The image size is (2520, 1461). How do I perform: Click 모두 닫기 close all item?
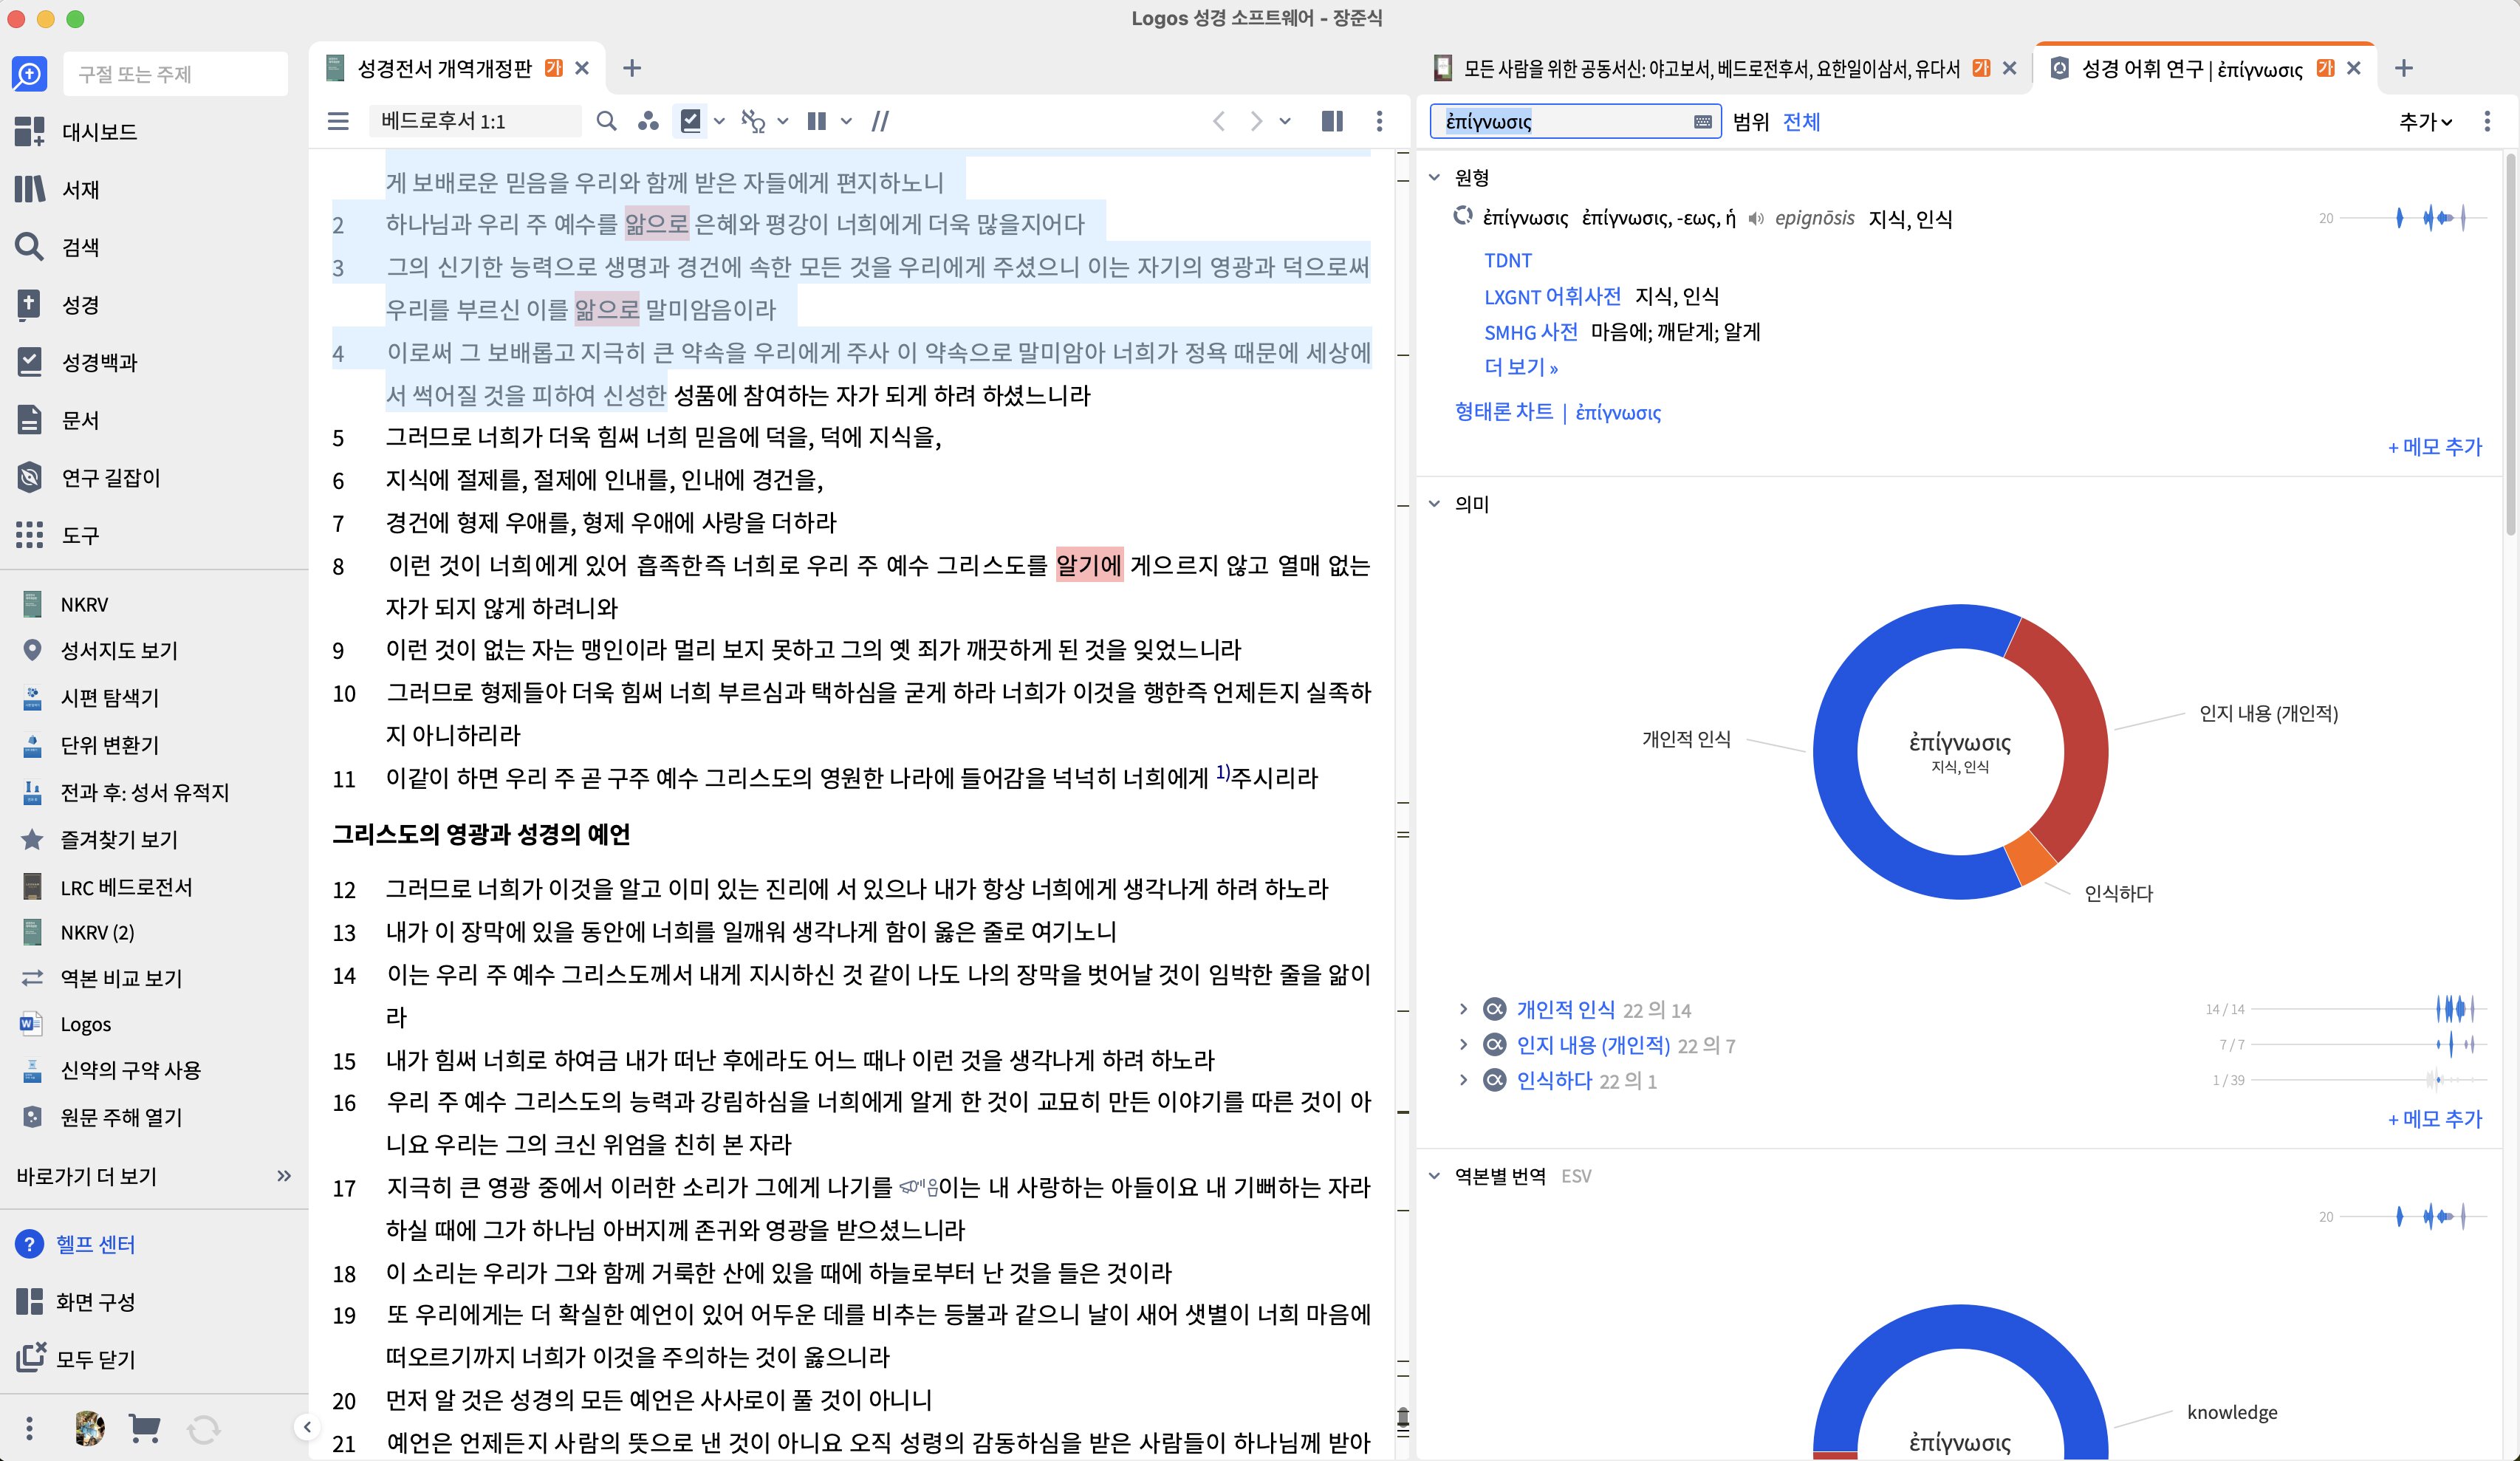75,1358
